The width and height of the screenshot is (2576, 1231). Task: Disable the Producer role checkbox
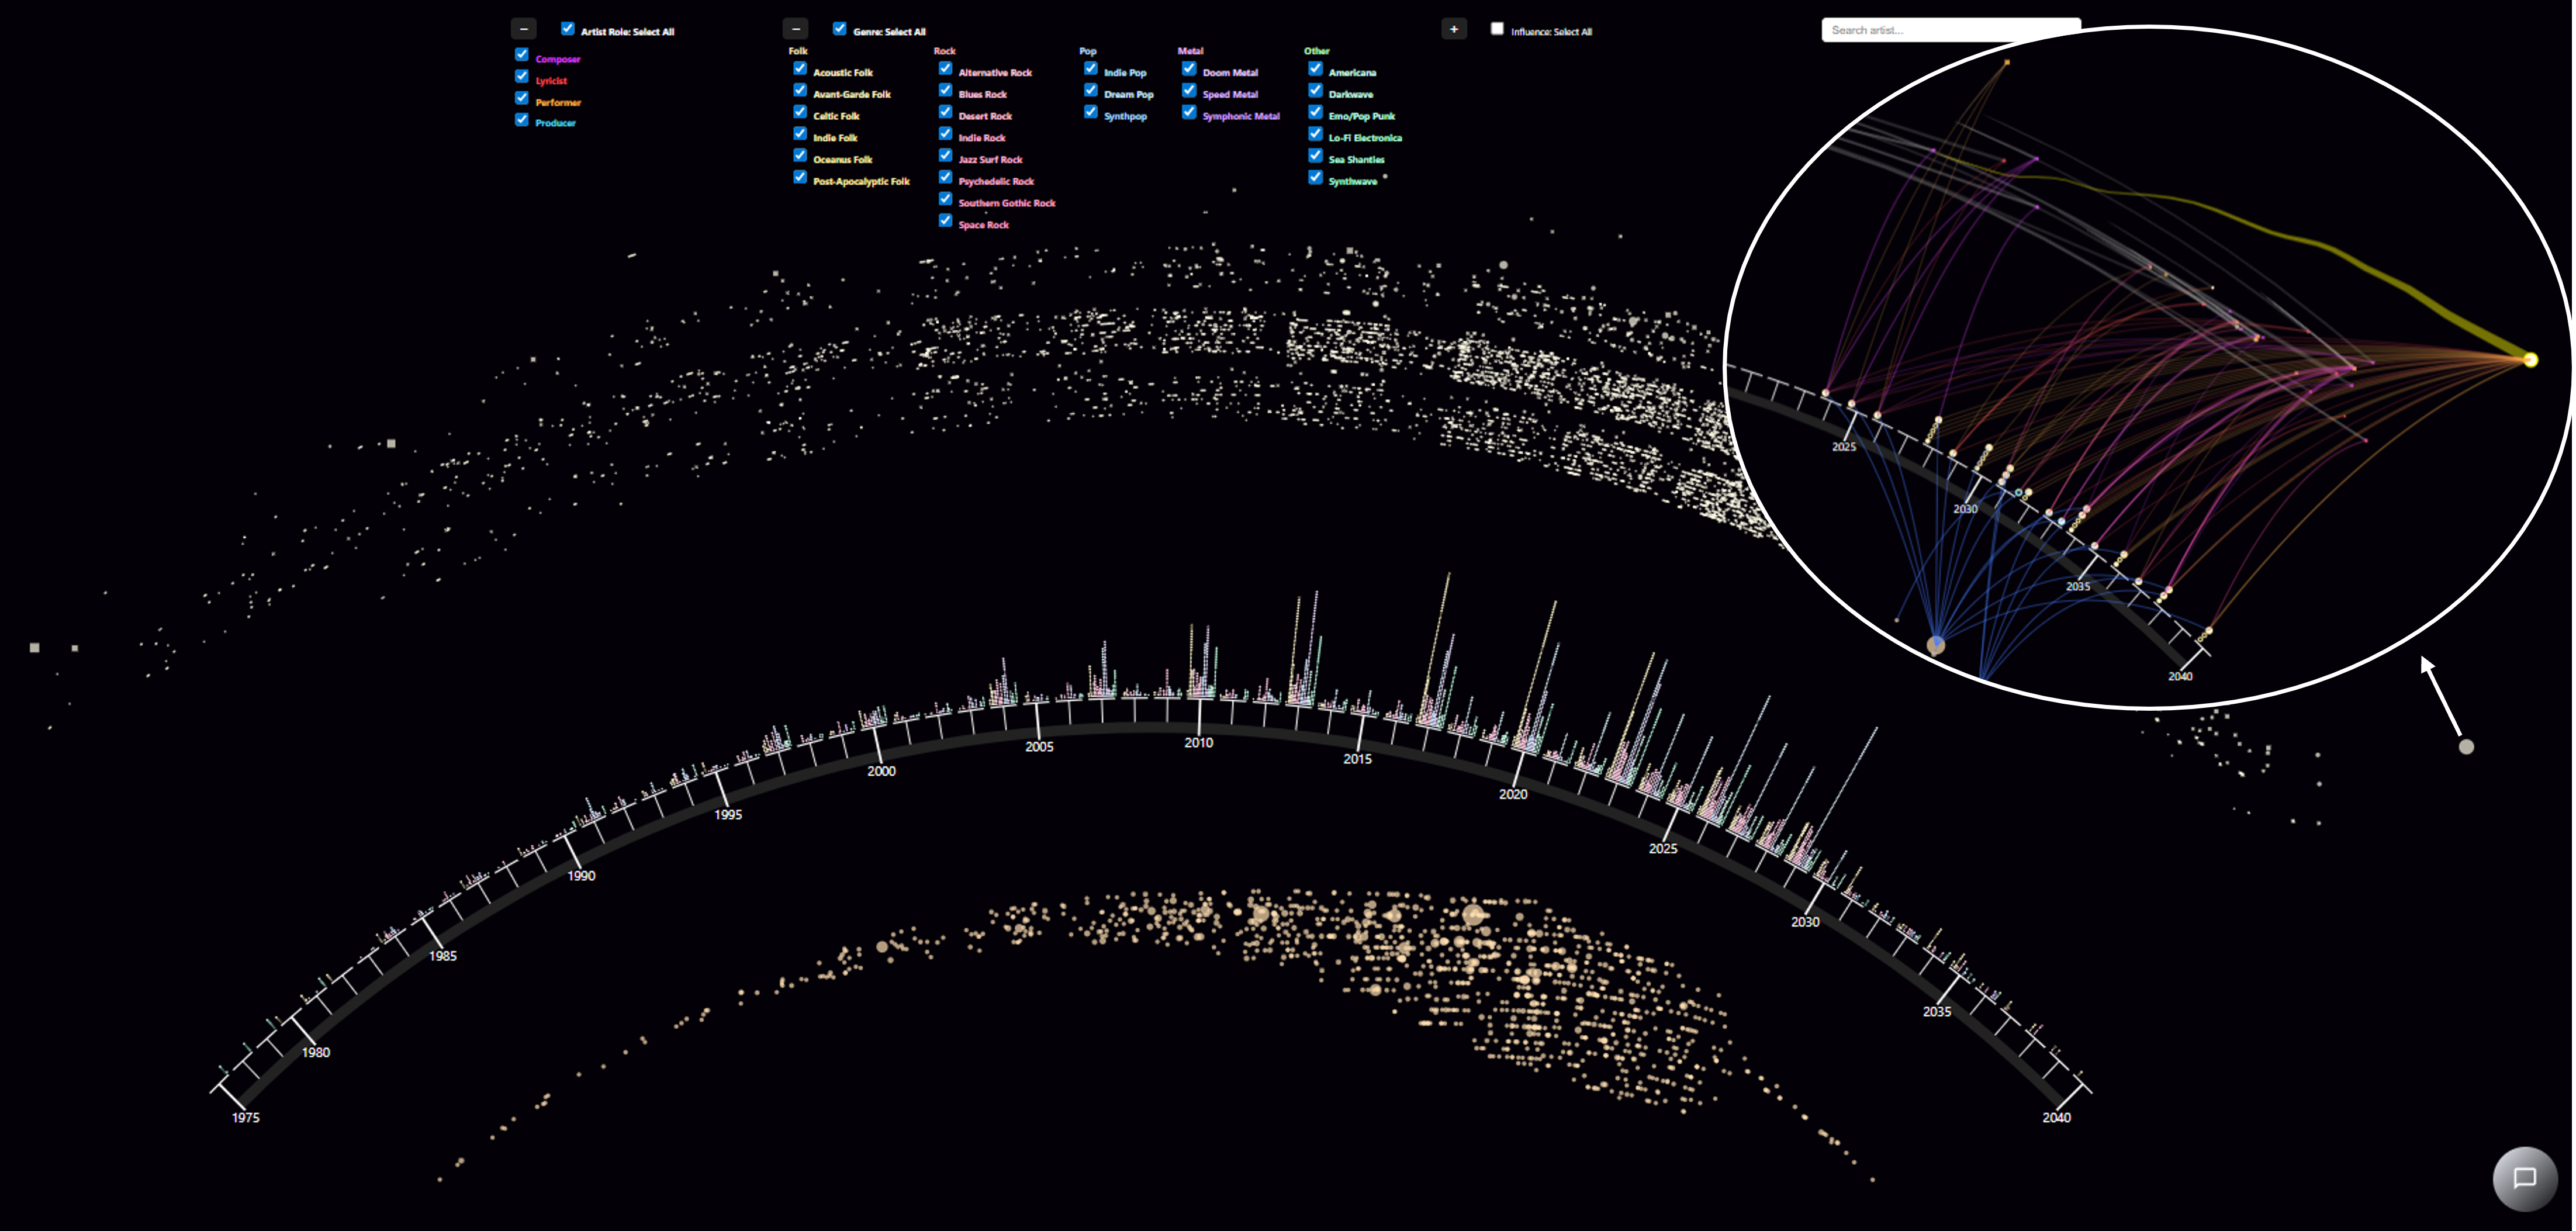point(521,119)
